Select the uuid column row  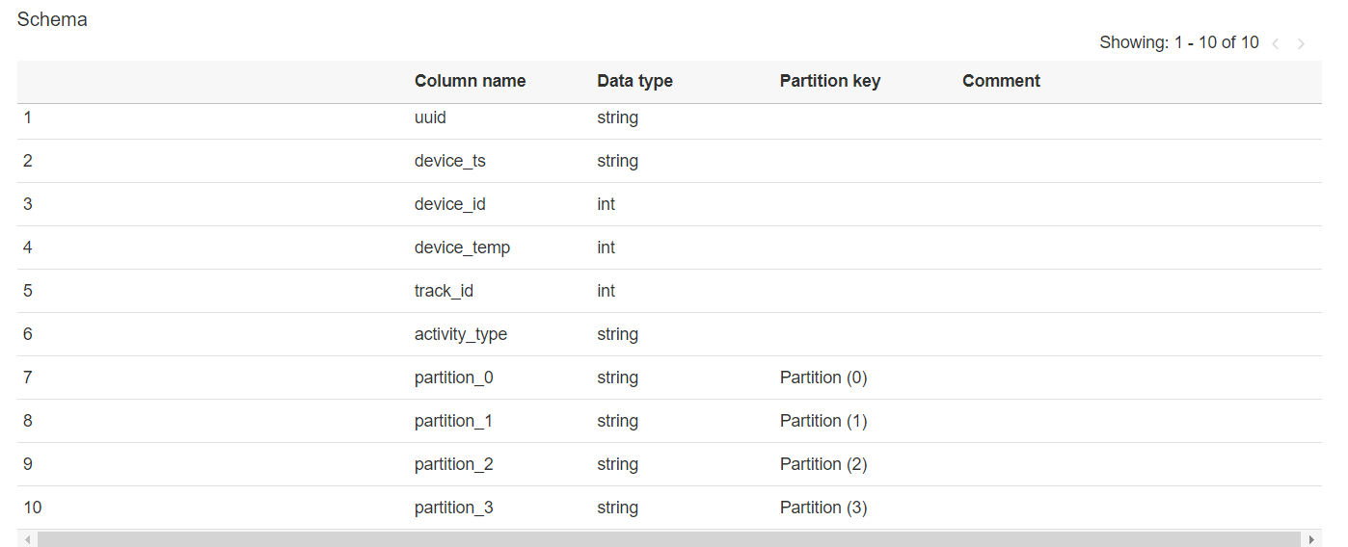pyautogui.click(x=430, y=117)
